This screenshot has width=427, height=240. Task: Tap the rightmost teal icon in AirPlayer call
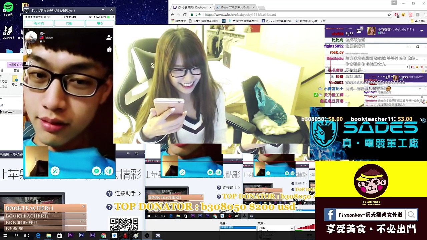(108, 171)
